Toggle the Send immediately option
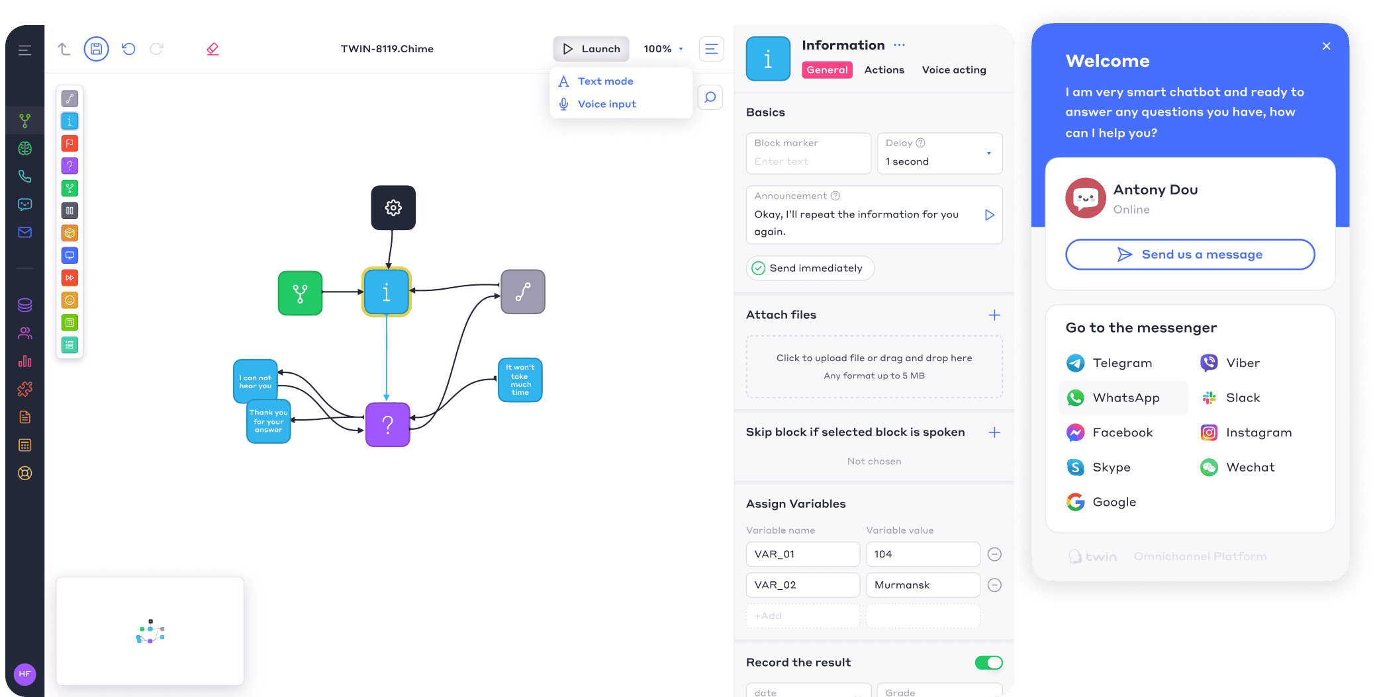 click(x=810, y=268)
